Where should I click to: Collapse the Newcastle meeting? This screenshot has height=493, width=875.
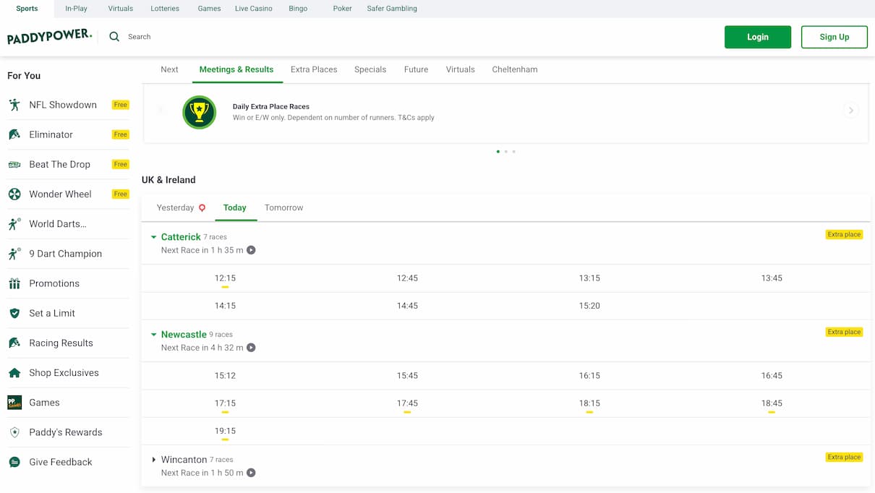coord(153,334)
